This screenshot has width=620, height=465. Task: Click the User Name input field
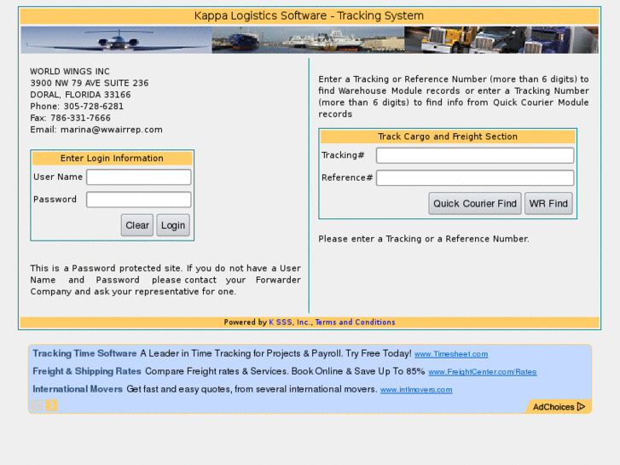coord(139,177)
